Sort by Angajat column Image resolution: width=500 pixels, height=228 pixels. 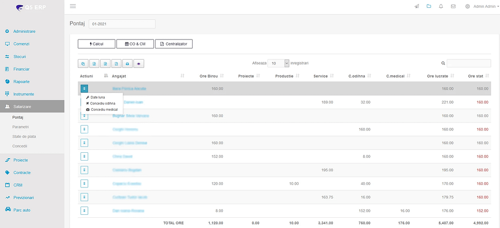click(x=148, y=76)
